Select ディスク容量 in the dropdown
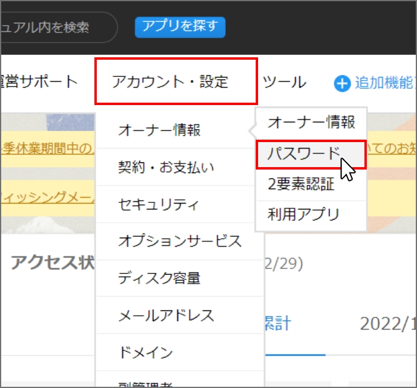 pos(159,278)
